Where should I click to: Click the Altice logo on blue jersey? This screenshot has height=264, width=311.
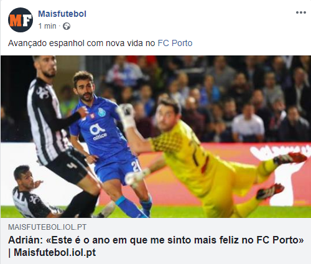click(x=98, y=132)
